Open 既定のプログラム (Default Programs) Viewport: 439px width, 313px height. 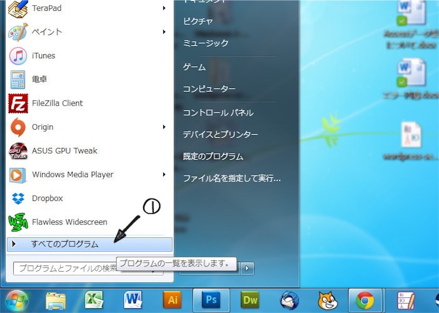[x=213, y=156]
